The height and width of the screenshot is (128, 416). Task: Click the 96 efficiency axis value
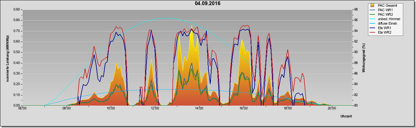[x=356, y=20]
